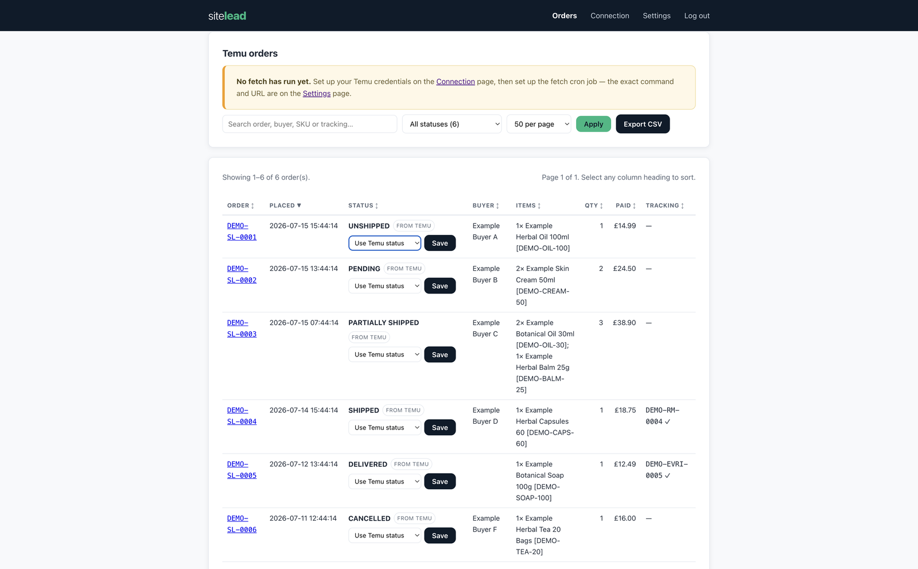The width and height of the screenshot is (918, 569).
Task: Save status for the SHIPPED order
Action: click(x=440, y=428)
